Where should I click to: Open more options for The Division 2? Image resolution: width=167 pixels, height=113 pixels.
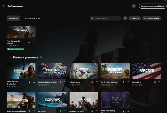click(x=34, y=42)
